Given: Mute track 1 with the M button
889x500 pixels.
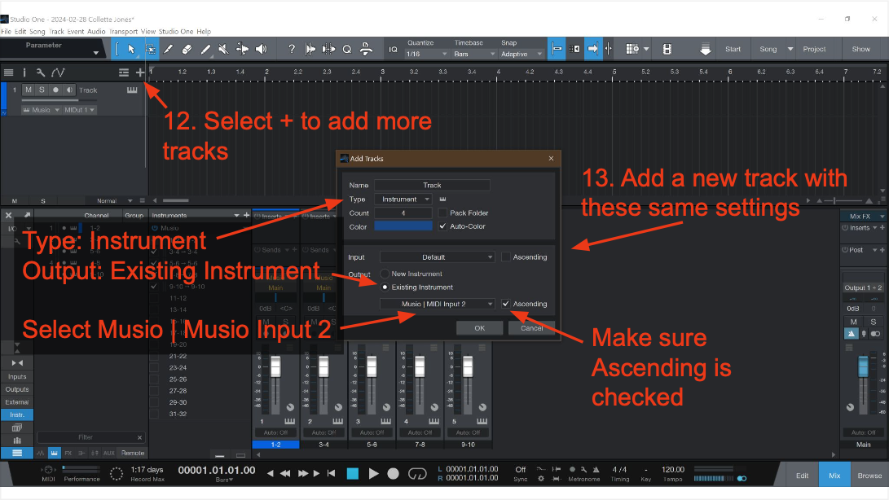Looking at the screenshot, I should 29,90.
